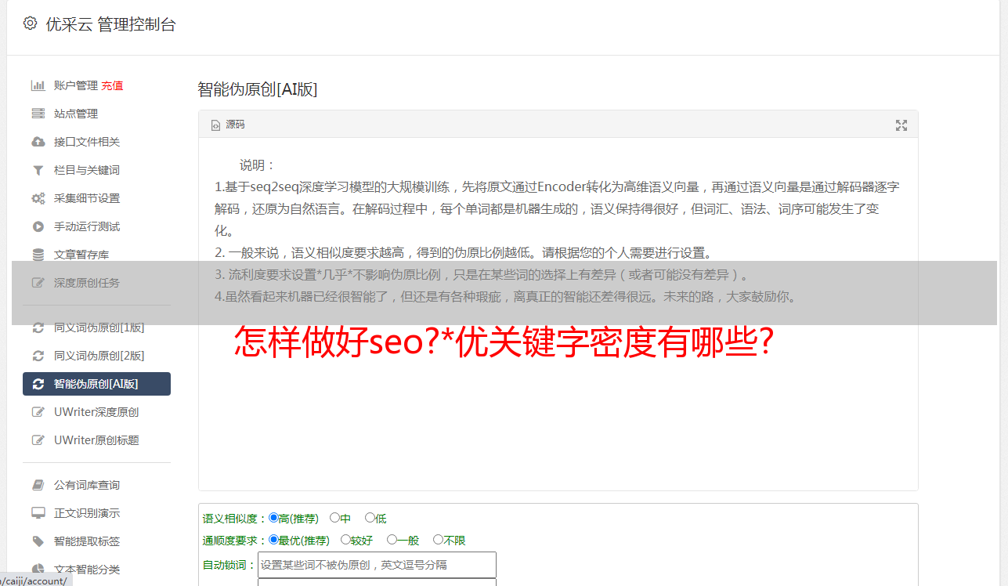This screenshot has width=1008, height=586.
Task: Open the UWriter深度原创 menu item
Action: [x=97, y=412]
